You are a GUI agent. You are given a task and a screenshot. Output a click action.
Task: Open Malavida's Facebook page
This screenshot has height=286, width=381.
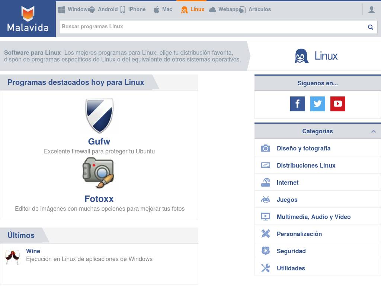coord(297,104)
